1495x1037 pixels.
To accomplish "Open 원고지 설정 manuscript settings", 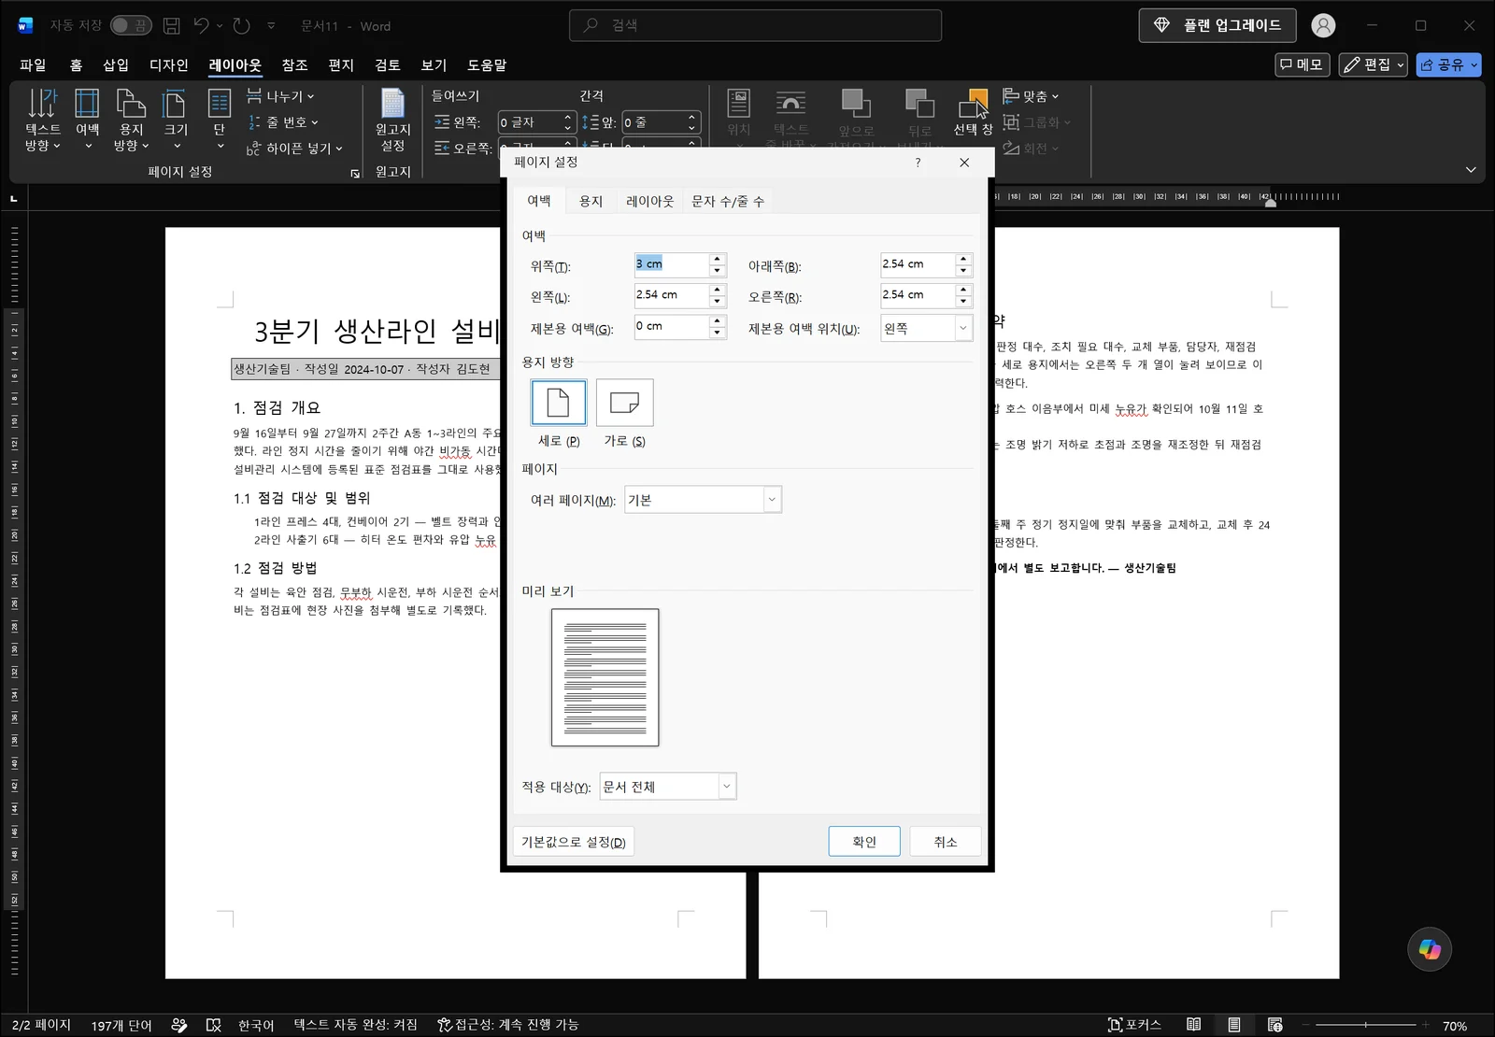I will tap(392, 120).
